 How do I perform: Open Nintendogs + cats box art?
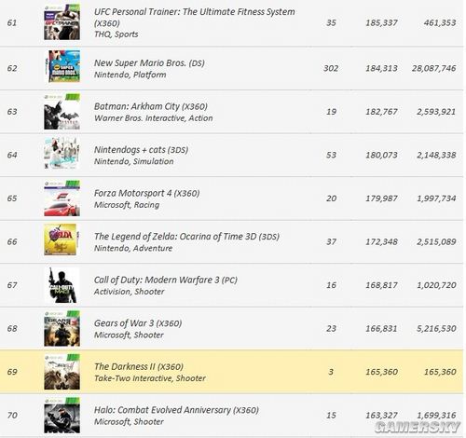tap(62, 154)
